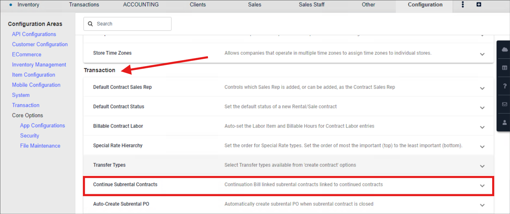Select the File Maintenance link
Screen dimensions: 510x214
(x=40, y=146)
